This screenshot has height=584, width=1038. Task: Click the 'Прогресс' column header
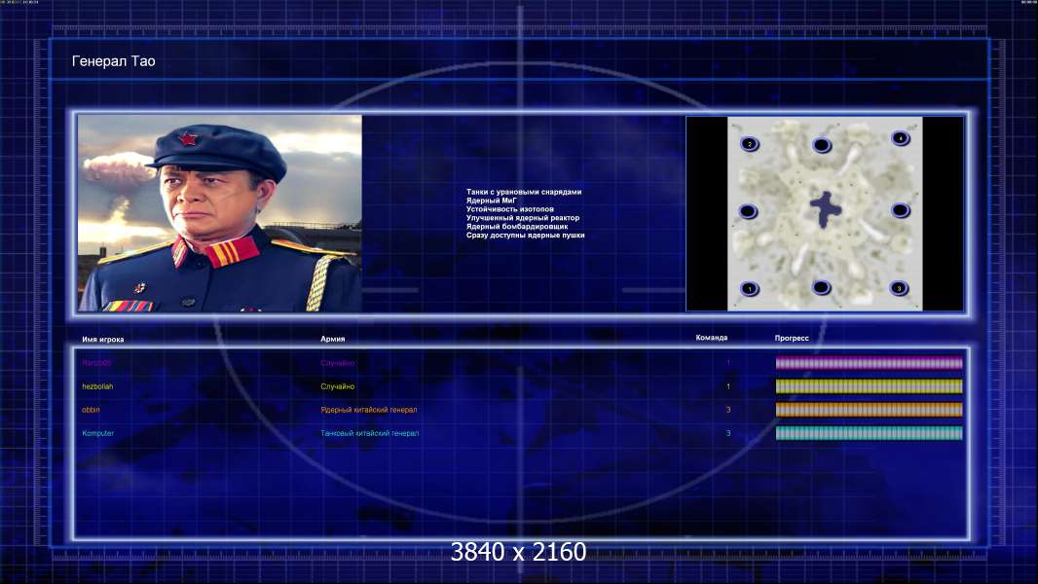[x=792, y=338]
